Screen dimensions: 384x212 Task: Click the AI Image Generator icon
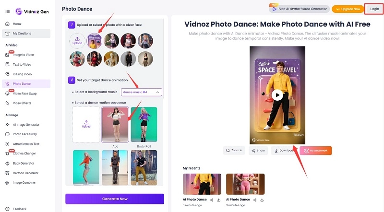click(x=7, y=125)
